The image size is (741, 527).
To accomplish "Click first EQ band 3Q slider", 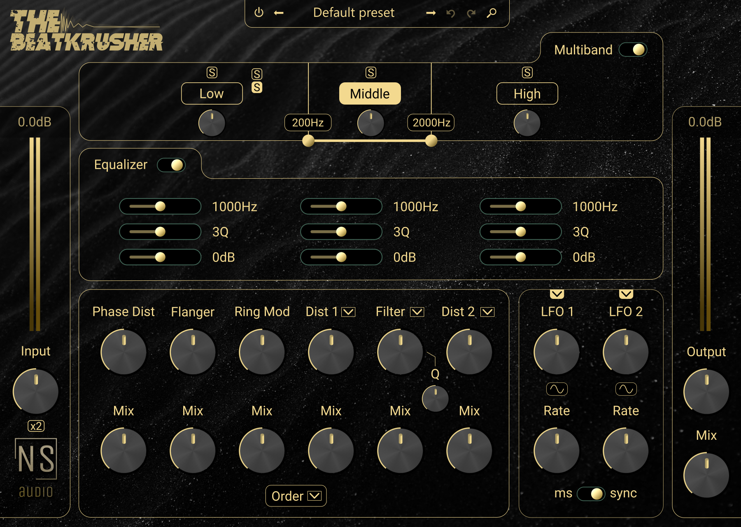I will pos(160,232).
